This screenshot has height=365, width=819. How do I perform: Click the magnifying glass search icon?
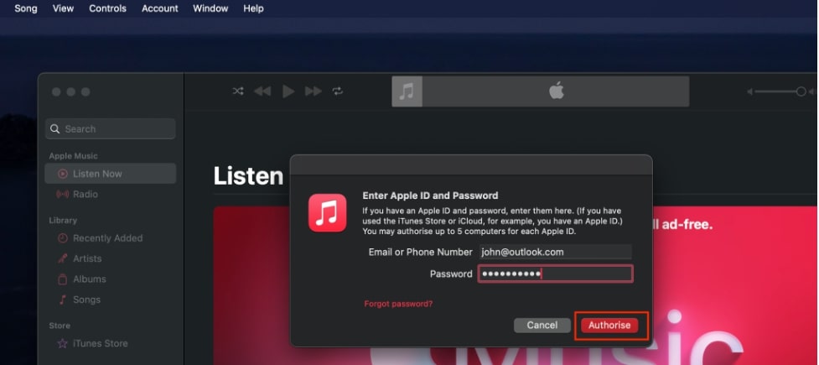pyautogui.click(x=54, y=128)
